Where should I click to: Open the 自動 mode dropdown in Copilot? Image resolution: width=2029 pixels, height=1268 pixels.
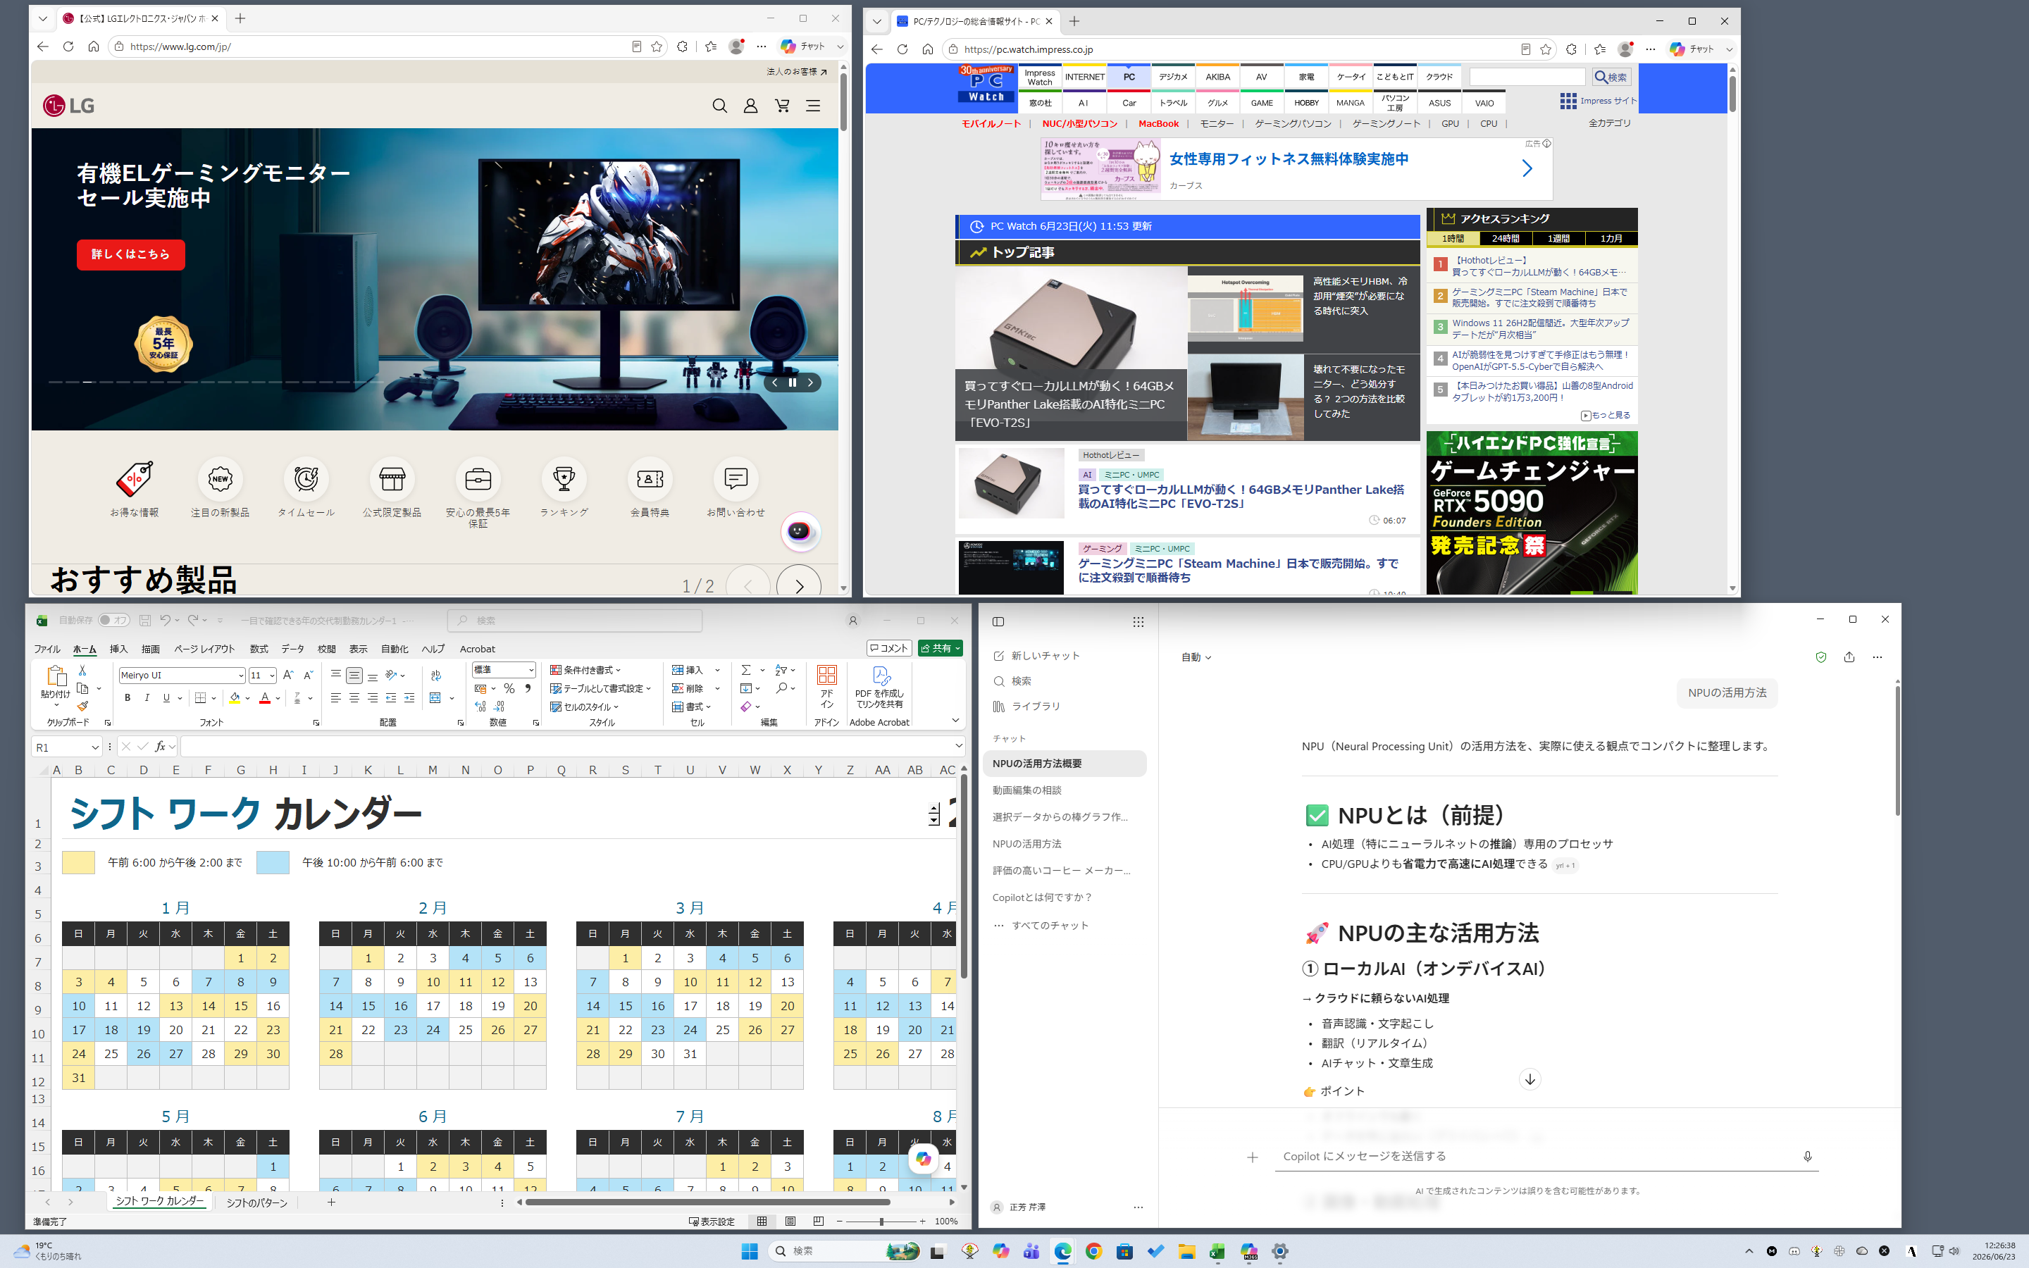[x=1196, y=657]
